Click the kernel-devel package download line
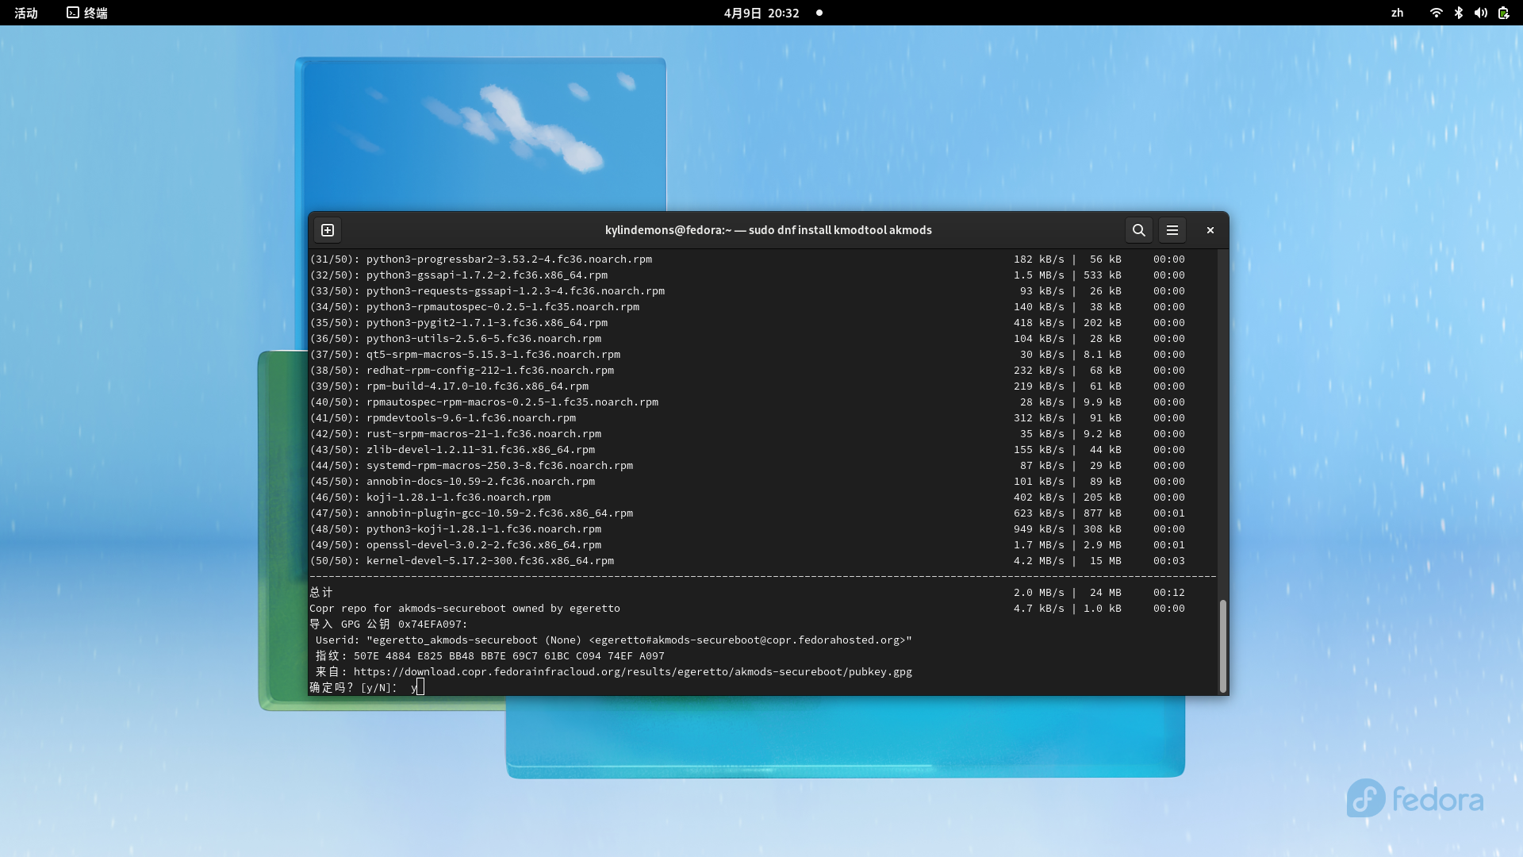The height and width of the screenshot is (857, 1523). pos(489,561)
